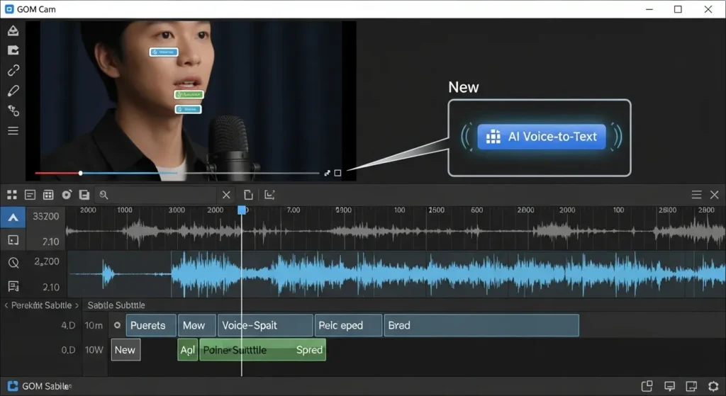Image resolution: width=726 pixels, height=396 pixels.
Task: Clear the search with the X icon
Action: pyautogui.click(x=226, y=195)
